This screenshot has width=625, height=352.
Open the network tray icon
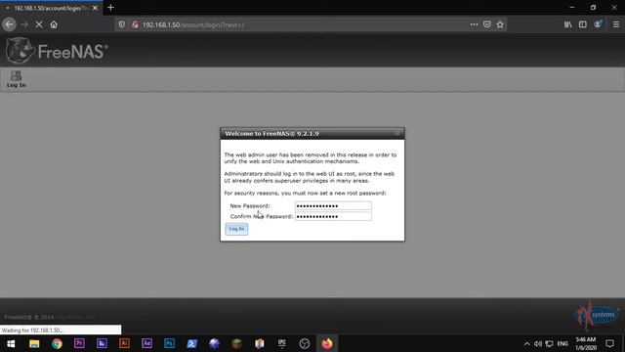[549, 343]
